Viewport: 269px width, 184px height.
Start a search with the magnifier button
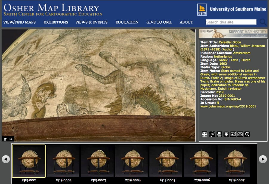(x=262, y=22)
